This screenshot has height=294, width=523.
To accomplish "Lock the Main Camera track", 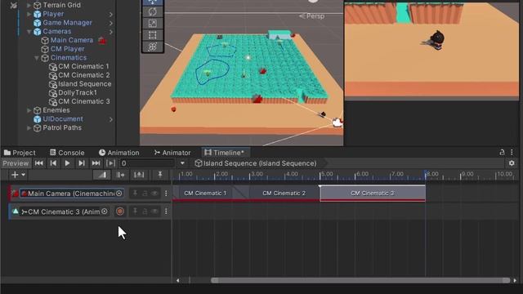I will 145,194.
